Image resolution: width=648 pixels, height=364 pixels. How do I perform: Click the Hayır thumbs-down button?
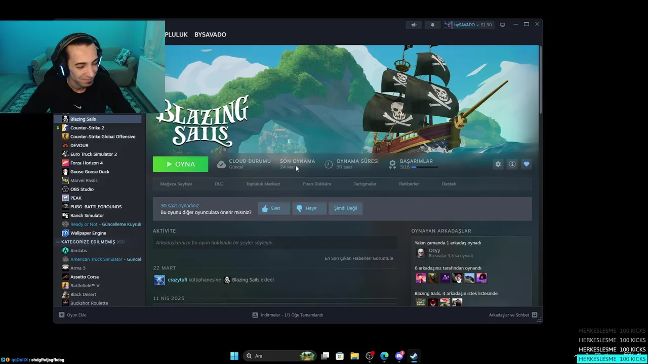point(309,208)
